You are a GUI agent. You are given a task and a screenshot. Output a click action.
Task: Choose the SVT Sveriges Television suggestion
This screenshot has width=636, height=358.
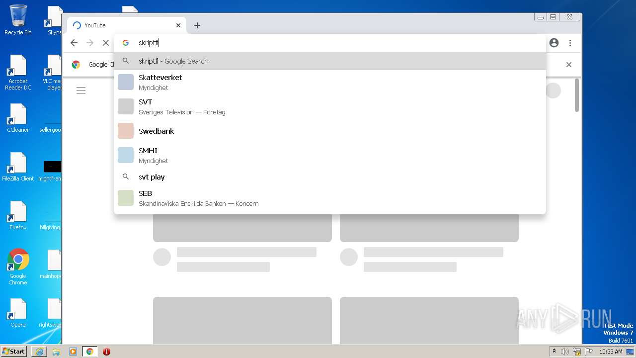click(330, 106)
